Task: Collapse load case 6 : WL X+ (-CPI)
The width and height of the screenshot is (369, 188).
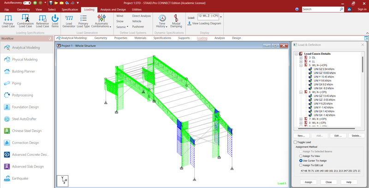Action: [301, 92]
